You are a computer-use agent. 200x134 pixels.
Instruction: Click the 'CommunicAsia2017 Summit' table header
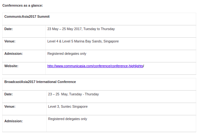[27, 16]
